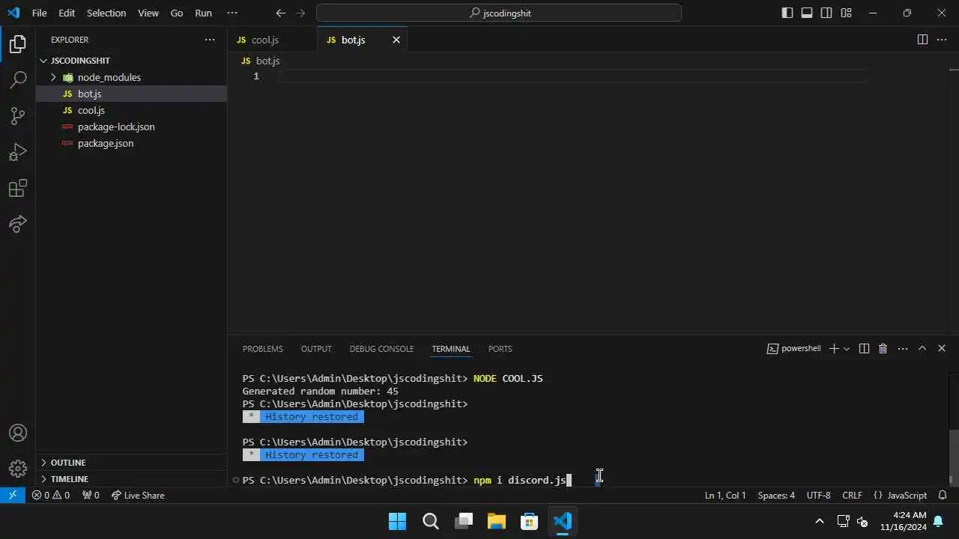Toggle the primary side bar layout icon
Viewport: 959px width, 539px height.
pos(787,13)
